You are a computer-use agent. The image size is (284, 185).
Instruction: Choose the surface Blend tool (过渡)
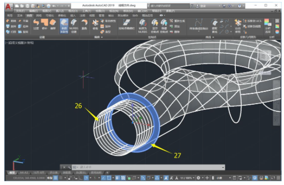[36, 24]
